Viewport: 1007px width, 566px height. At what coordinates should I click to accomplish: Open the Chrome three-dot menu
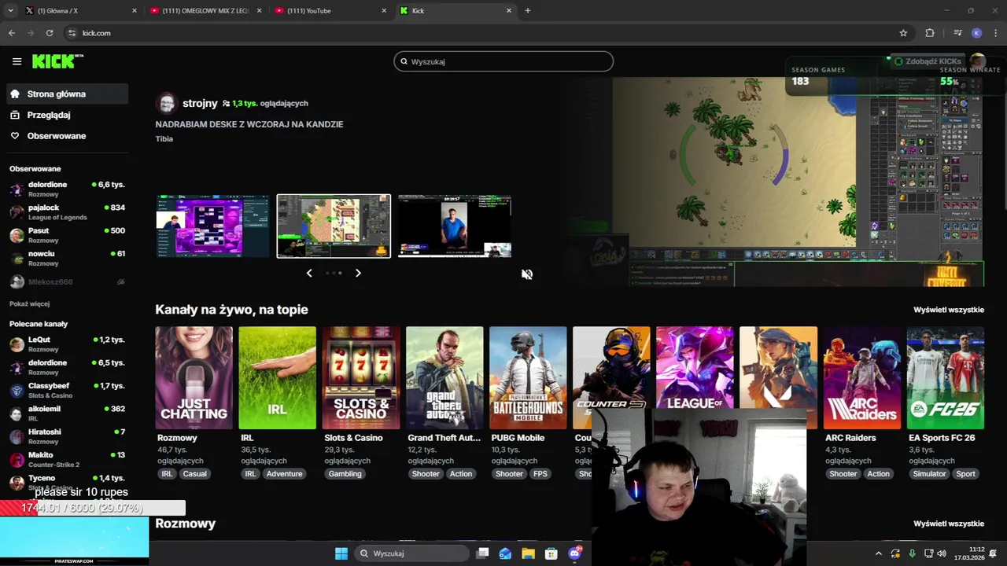coord(994,33)
